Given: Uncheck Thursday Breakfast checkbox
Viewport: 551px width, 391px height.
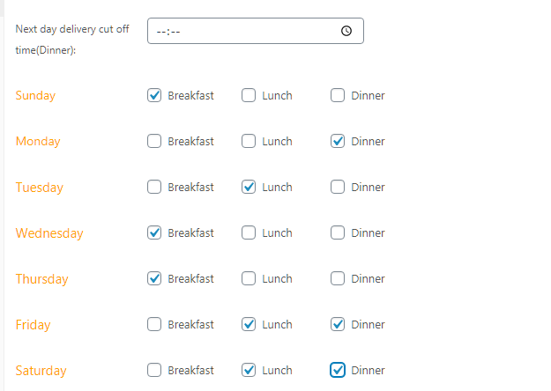Looking at the screenshot, I should click(154, 278).
